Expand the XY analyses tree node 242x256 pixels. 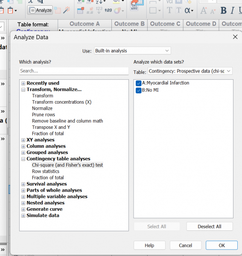(x=23, y=140)
